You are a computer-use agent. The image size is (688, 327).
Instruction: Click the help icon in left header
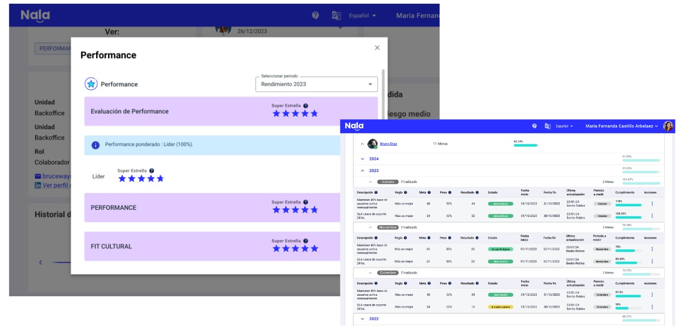315,16
